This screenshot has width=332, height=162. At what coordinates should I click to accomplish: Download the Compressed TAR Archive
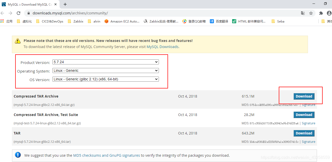(x=304, y=96)
